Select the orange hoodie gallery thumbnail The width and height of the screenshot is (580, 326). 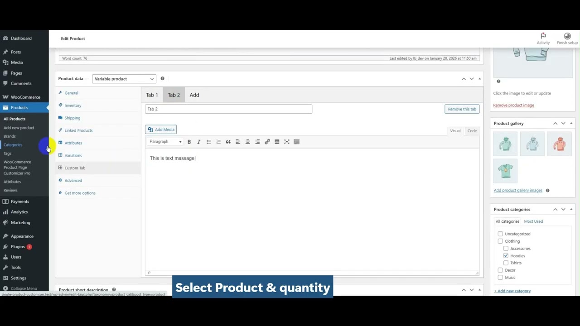(x=559, y=144)
